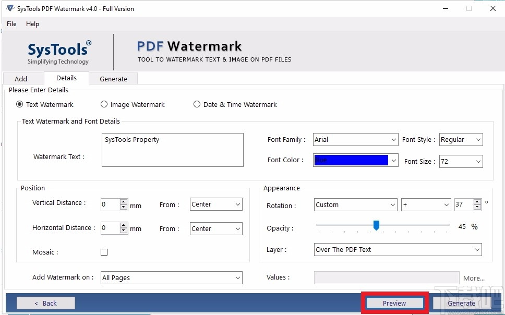Click the More... link
The image size is (505, 315).
(x=474, y=278)
